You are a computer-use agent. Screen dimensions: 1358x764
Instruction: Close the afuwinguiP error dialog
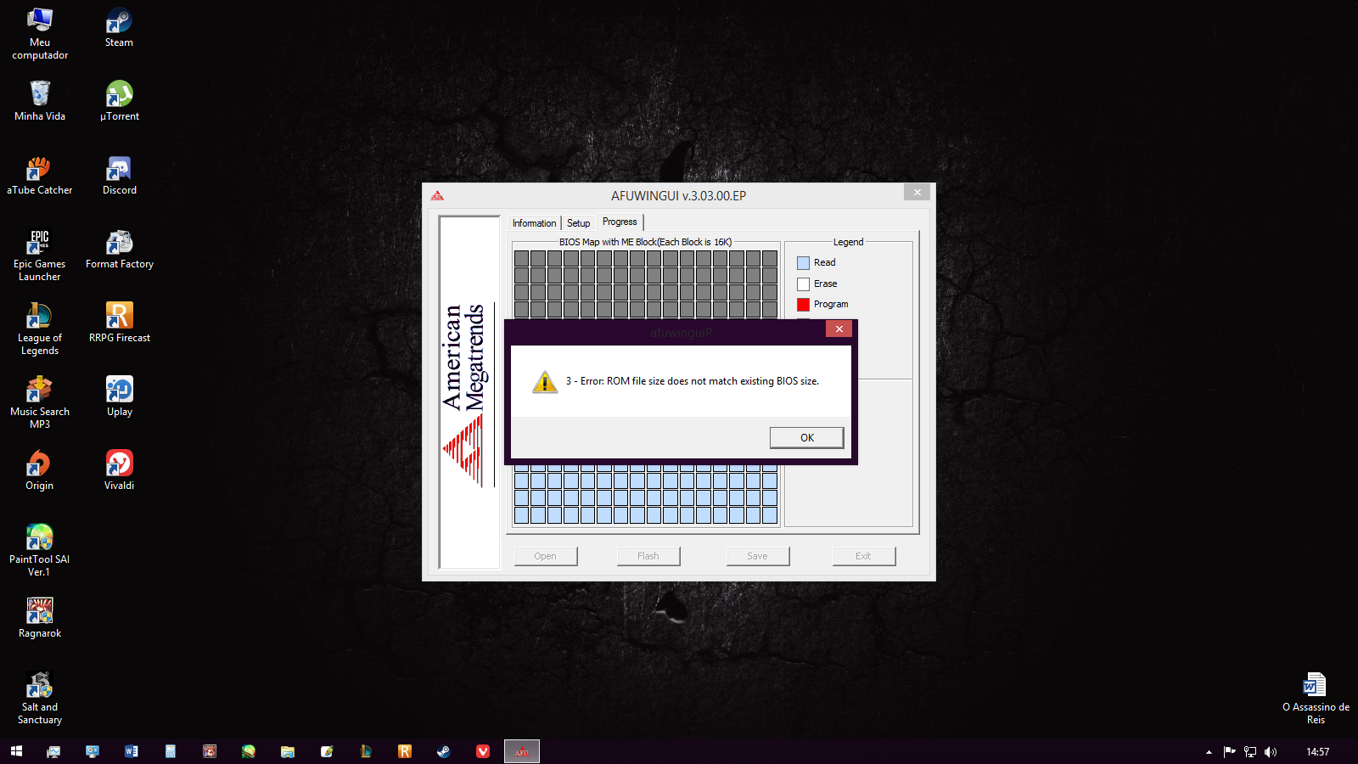839,329
